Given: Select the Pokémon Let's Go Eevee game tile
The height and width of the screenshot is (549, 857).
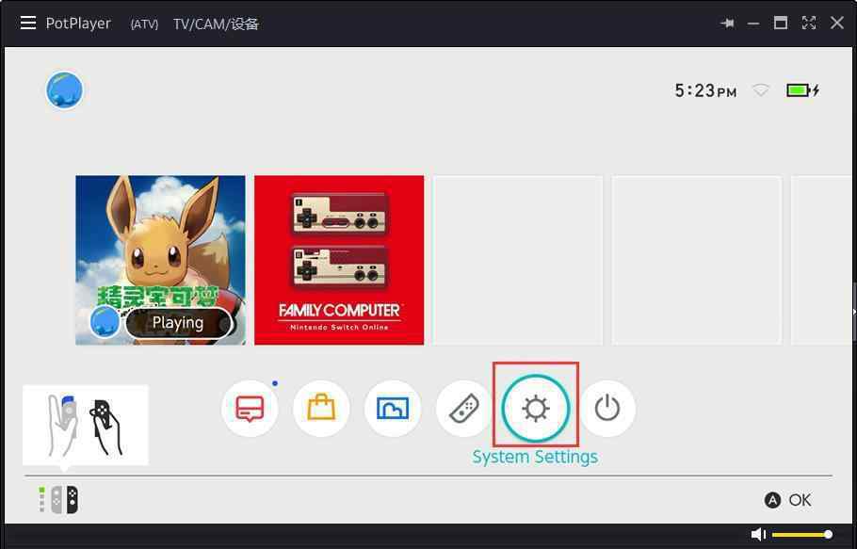Looking at the screenshot, I should click(160, 245).
